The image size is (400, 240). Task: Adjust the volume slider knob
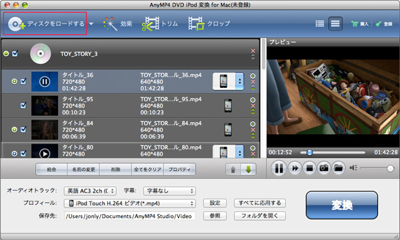coord(390,168)
